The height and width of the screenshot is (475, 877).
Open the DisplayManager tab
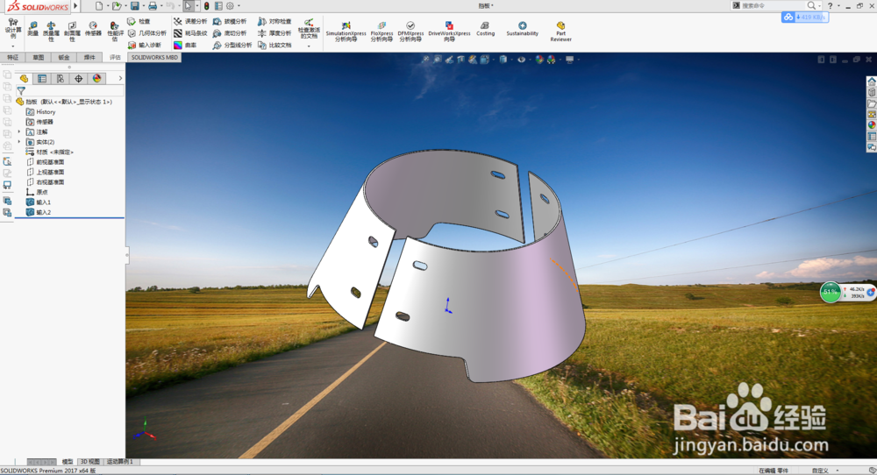(96, 79)
